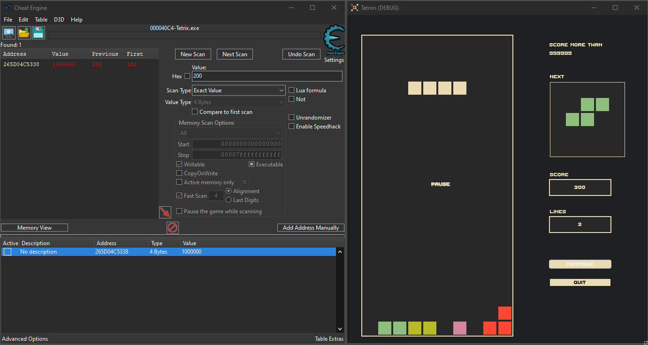648x345 pixels.
Task: Enable Compare to first scan
Action: [195, 112]
